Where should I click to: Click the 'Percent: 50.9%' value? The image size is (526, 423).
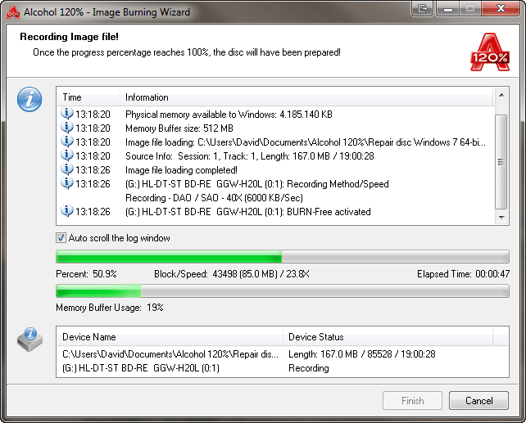tap(86, 274)
